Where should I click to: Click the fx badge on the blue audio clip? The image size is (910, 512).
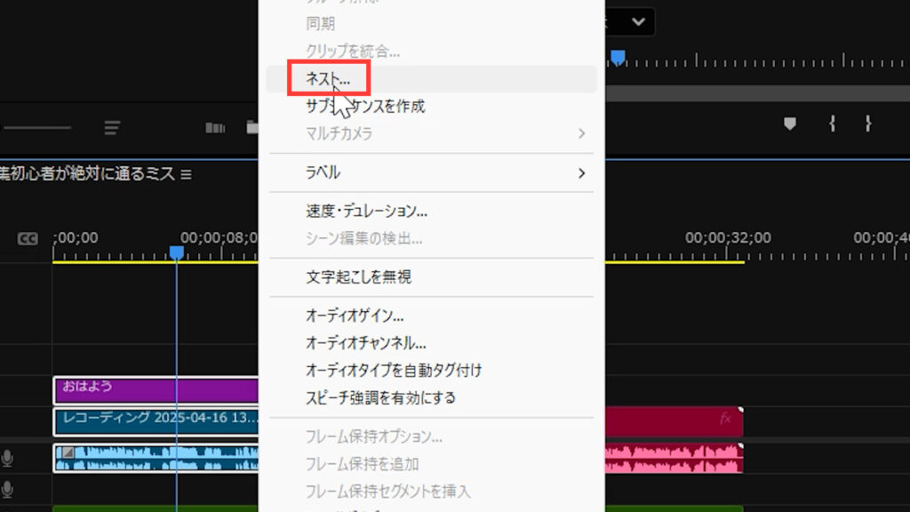coord(68,452)
